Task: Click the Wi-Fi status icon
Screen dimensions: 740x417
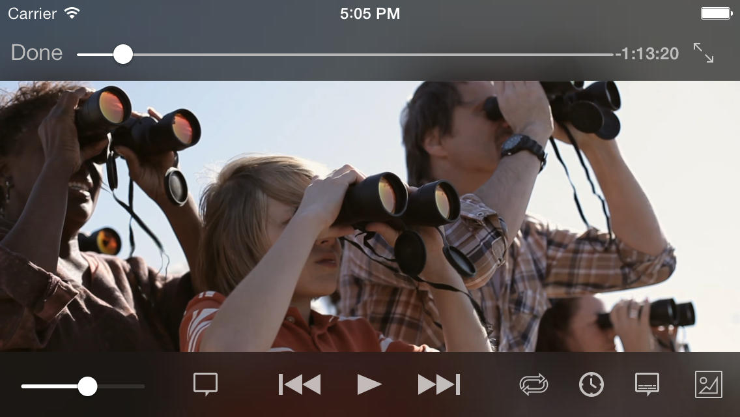Action: pos(72,13)
